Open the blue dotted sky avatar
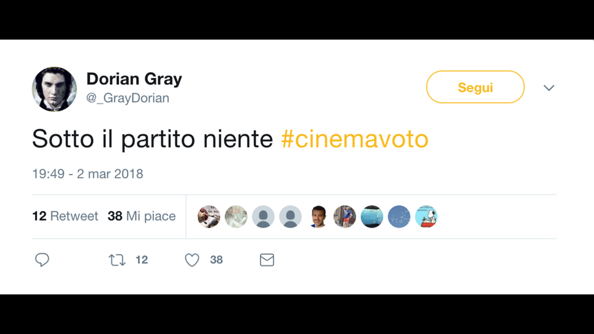The width and height of the screenshot is (594, 334). [x=399, y=216]
